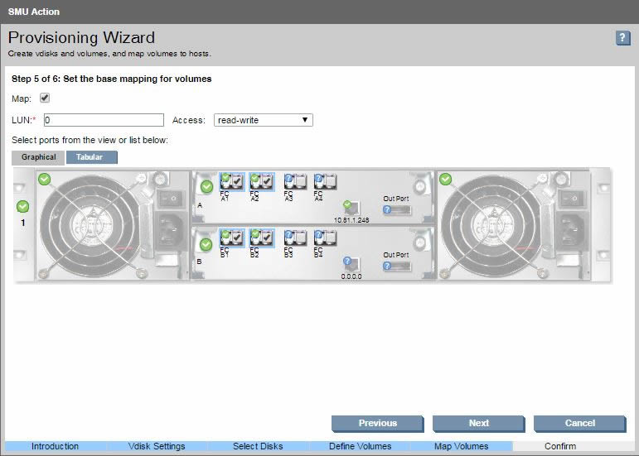Image resolution: width=639 pixels, height=456 pixels.
Task: Cancel the Provisioning Wizard
Action: pyautogui.click(x=579, y=423)
